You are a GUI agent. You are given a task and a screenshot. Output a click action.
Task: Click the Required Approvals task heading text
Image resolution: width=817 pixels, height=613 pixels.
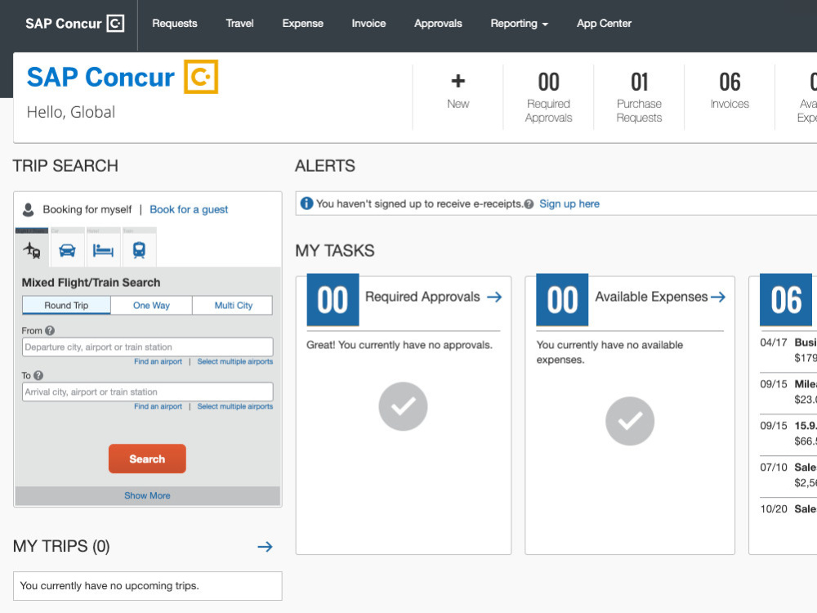pyautogui.click(x=422, y=298)
